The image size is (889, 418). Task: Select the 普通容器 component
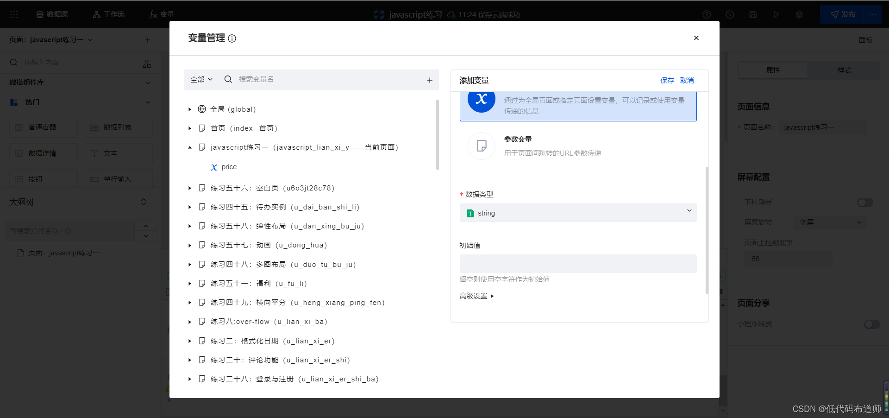point(44,127)
